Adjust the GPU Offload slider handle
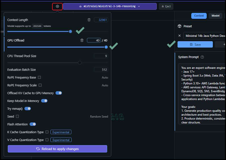This screenshot has height=160, width=226. pyautogui.click(x=106, y=47)
